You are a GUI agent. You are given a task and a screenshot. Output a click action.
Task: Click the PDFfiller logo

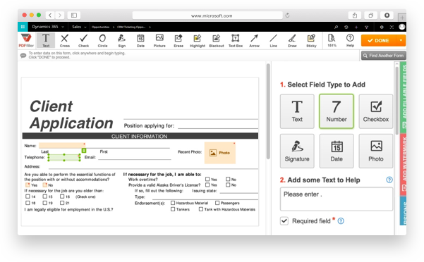tap(26, 40)
